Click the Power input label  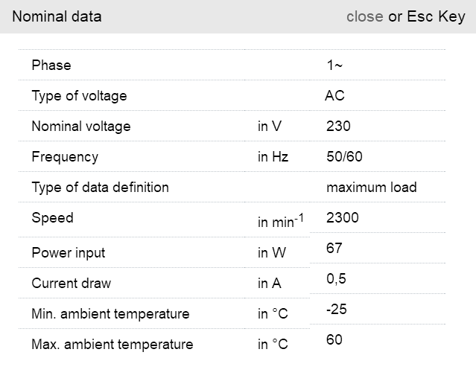(68, 253)
